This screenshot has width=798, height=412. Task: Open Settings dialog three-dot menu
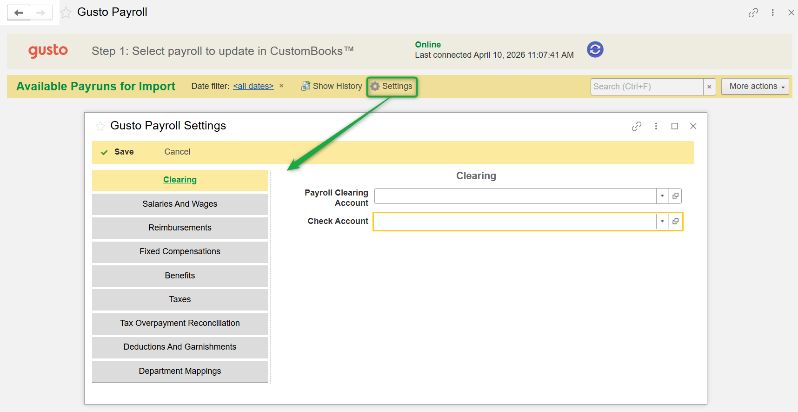pos(656,126)
